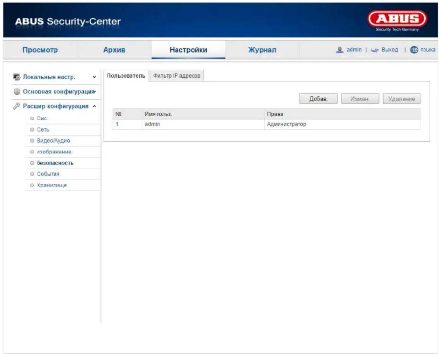This screenshot has width=439, height=354.
Task: Click the bullet next to изображение
Action: click(x=32, y=152)
